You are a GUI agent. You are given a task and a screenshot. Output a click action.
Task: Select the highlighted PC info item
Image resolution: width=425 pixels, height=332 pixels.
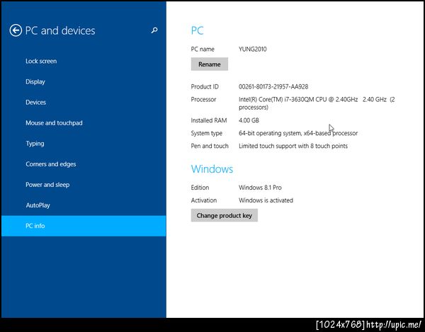84,226
